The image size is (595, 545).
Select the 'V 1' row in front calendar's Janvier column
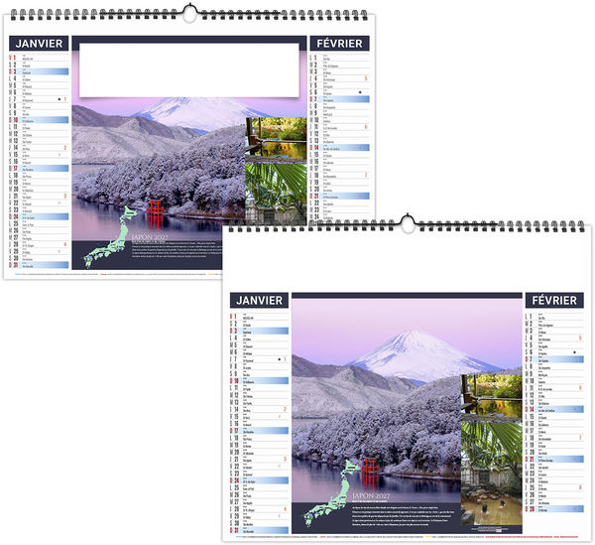pyautogui.click(x=259, y=317)
